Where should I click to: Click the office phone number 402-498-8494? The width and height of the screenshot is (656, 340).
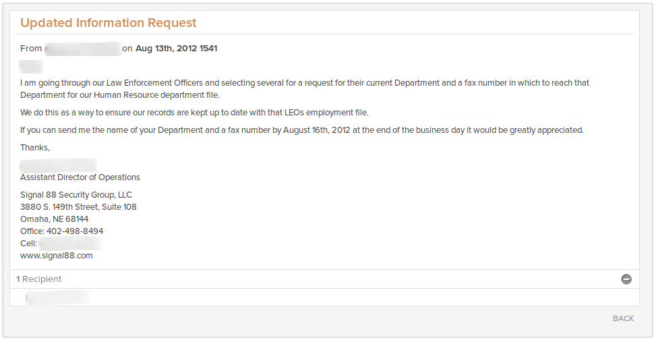[75, 231]
